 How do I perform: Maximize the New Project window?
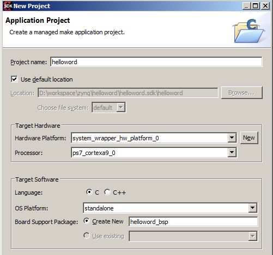click(255, 6)
